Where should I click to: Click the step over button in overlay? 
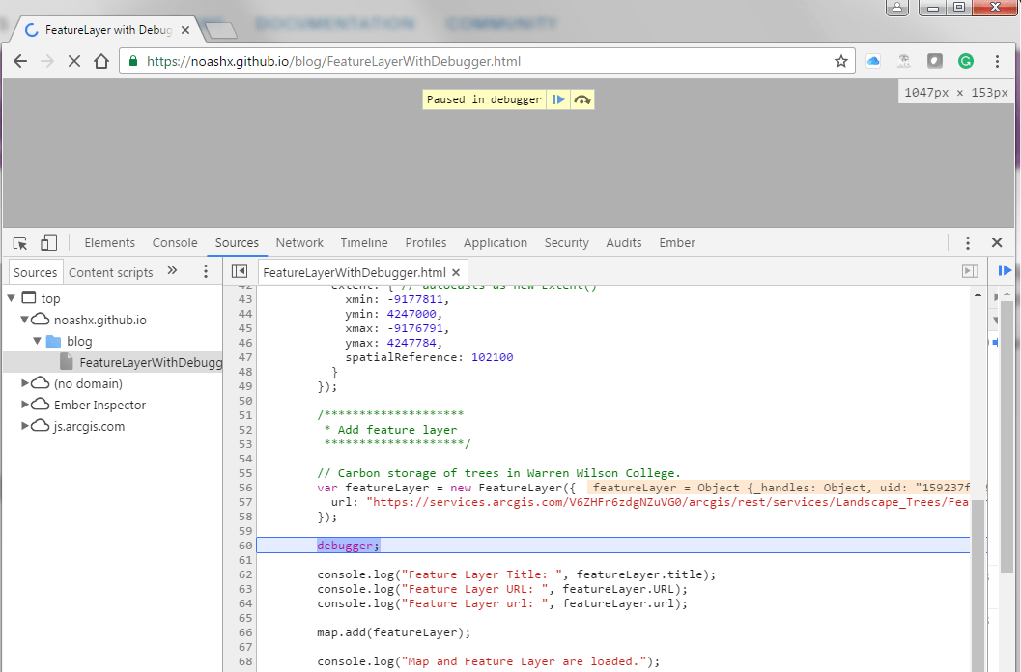(x=581, y=99)
